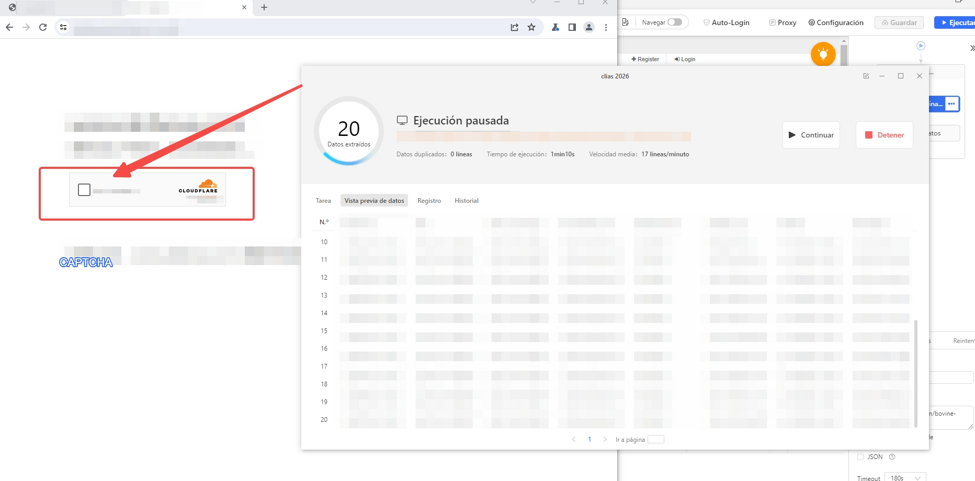Reload the browser page
The width and height of the screenshot is (975, 481).
43,27
